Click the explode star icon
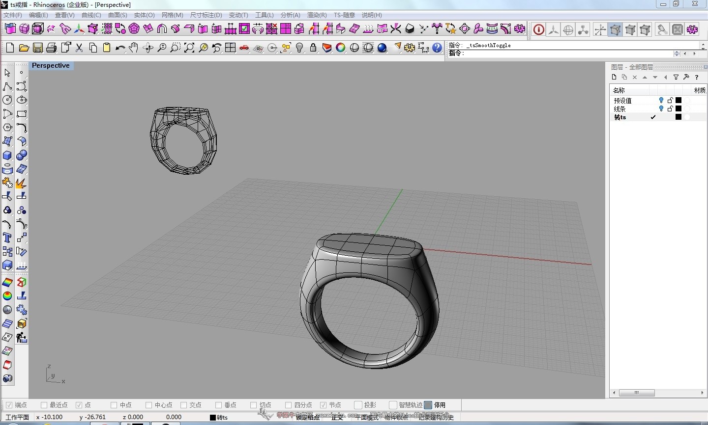Image resolution: width=708 pixels, height=425 pixels. pyautogui.click(x=21, y=183)
